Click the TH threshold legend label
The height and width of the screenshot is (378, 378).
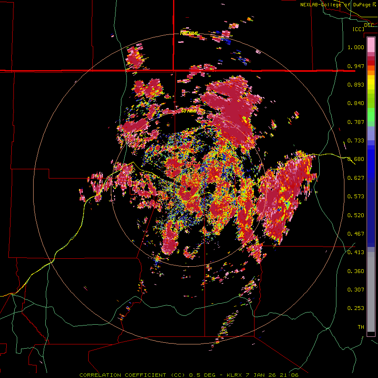point(361,327)
